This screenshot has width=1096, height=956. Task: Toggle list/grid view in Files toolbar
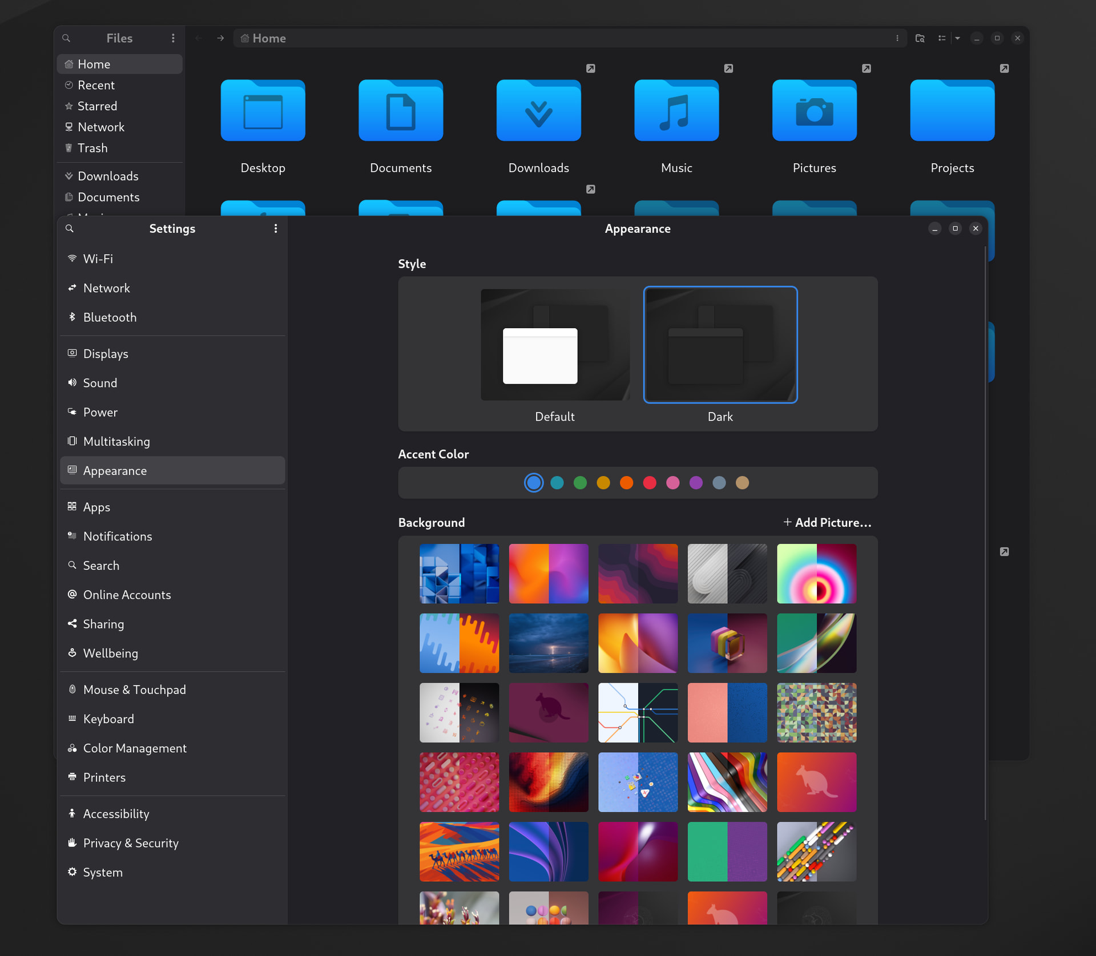(942, 38)
